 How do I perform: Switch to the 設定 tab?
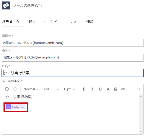(32, 22)
